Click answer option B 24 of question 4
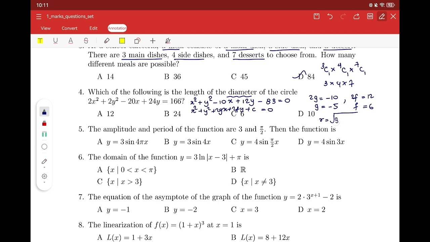The width and height of the screenshot is (430, 242). [173, 114]
